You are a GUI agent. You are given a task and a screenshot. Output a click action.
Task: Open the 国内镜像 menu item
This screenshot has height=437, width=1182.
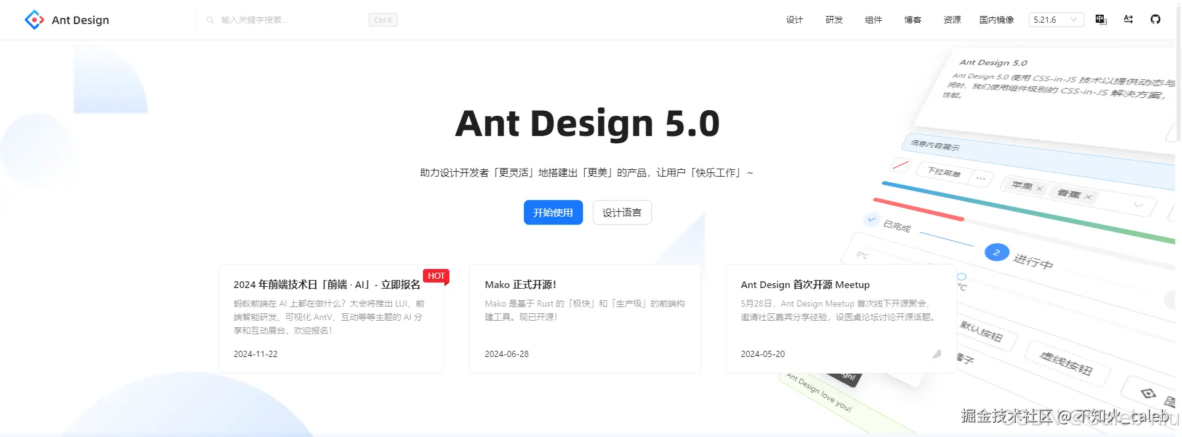click(x=997, y=20)
